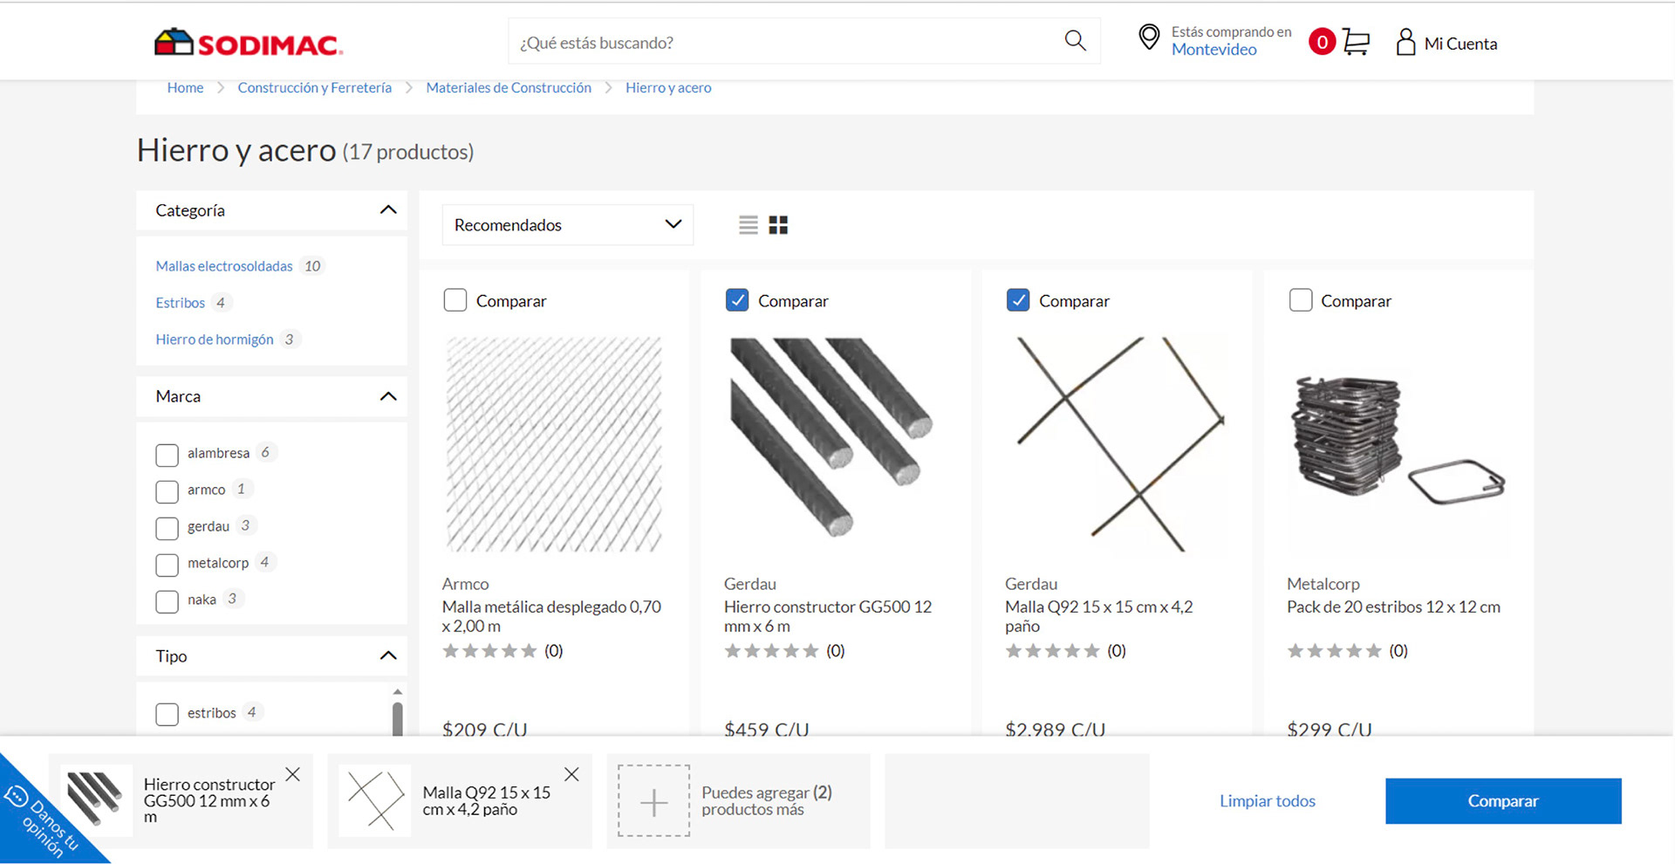Click star rating of Malla metálica desplegado

coord(489,651)
